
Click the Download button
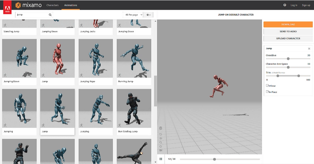click(288, 24)
